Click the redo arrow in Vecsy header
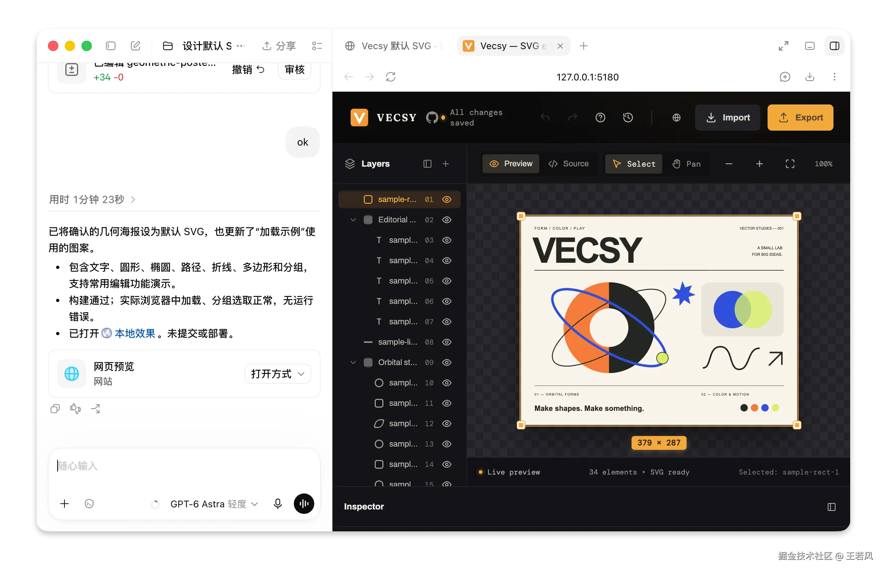 click(572, 118)
